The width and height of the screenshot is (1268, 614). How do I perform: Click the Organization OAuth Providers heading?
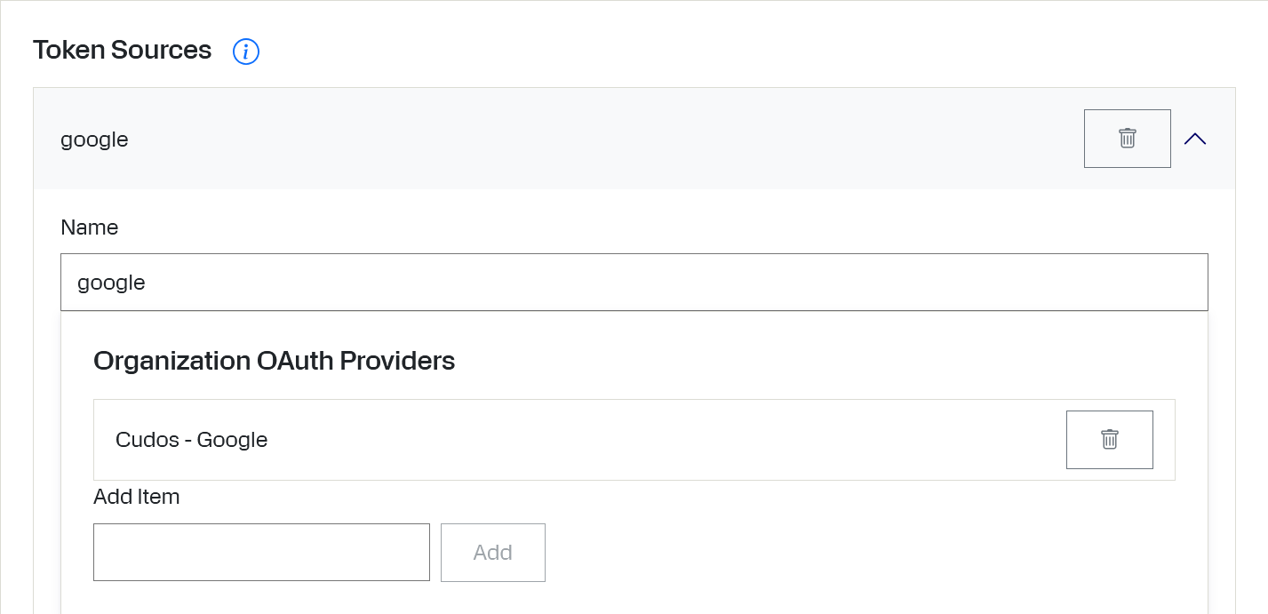[275, 361]
